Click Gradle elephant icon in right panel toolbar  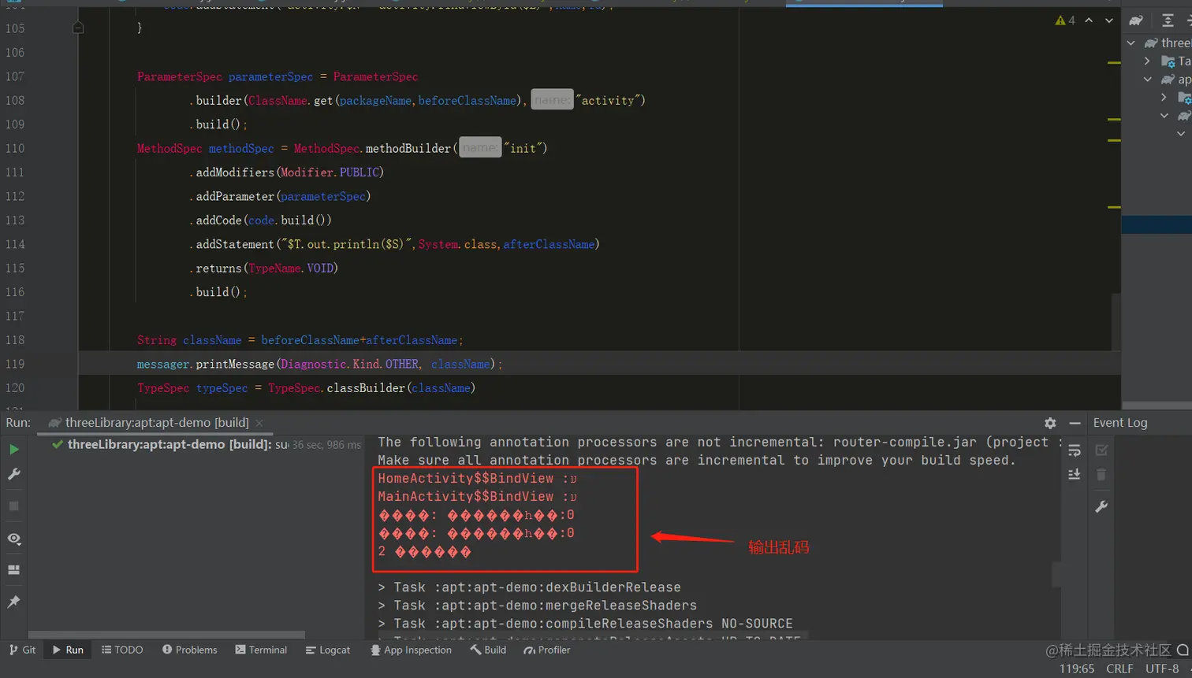coord(1136,20)
